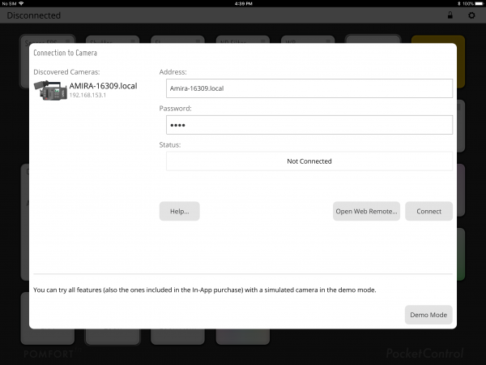Tap the Not Connected status box

click(x=309, y=161)
